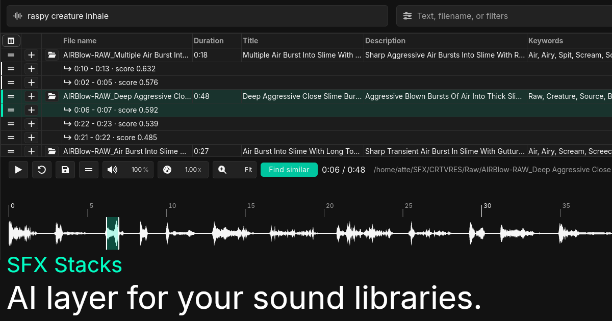Viewport: 612px width, 321px height.
Task: Open the folder for the Multiple Air Burst file
Action: click(x=52, y=55)
